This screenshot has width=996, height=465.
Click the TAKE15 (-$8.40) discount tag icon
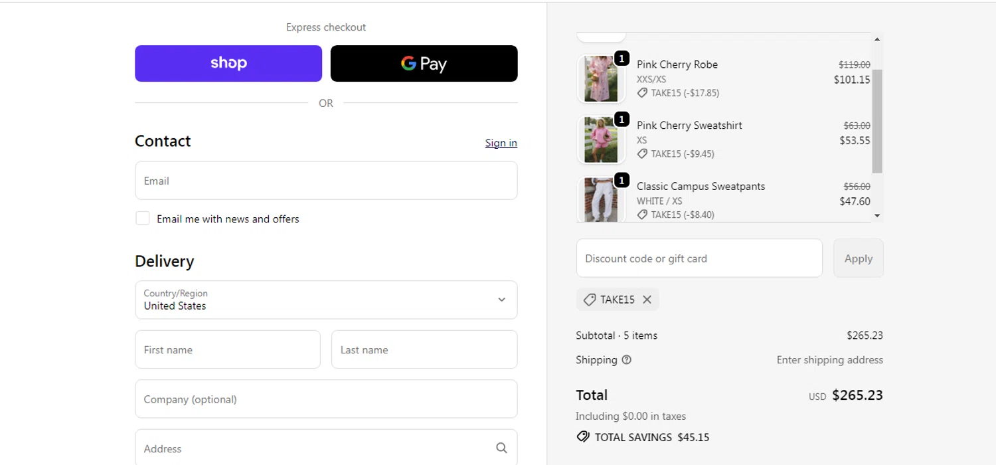tap(642, 215)
